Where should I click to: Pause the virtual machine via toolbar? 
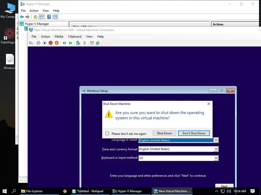(x=64, y=43)
